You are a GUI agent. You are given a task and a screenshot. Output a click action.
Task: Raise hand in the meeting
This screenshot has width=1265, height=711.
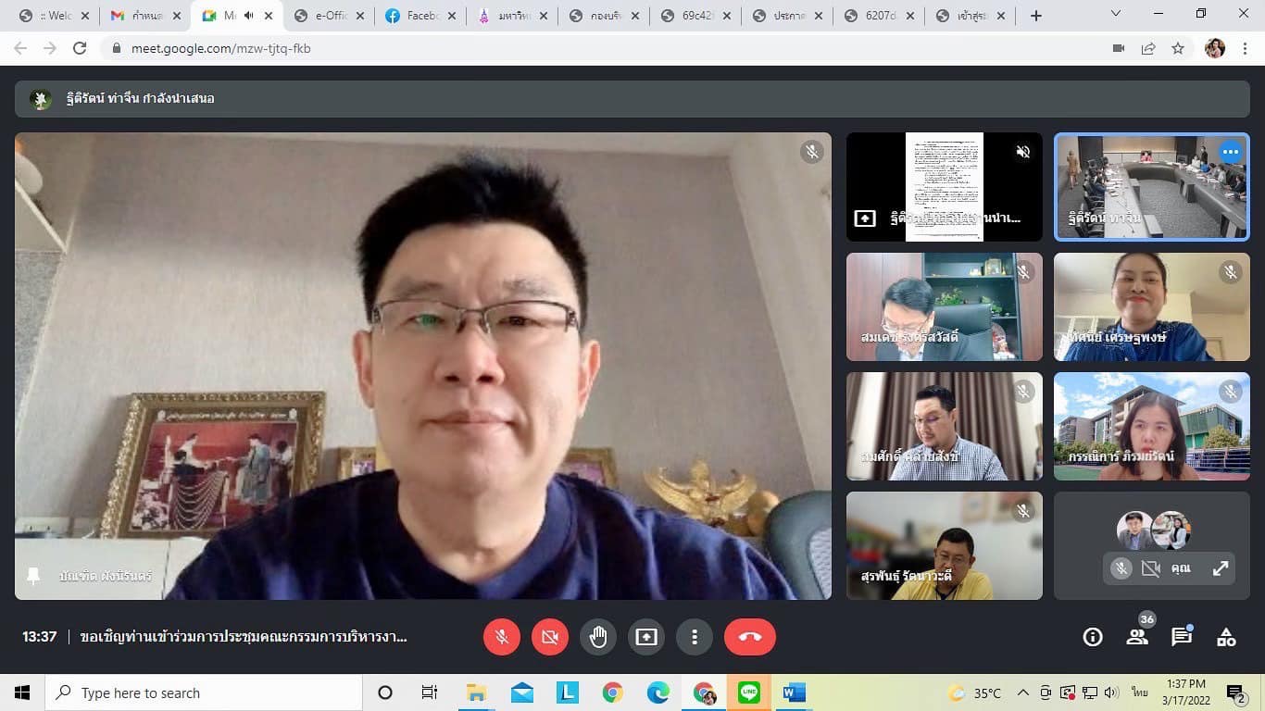598,637
